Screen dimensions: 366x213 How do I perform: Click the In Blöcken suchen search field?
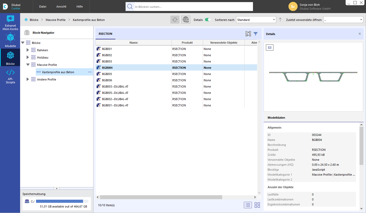pyautogui.click(x=193, y=7)
